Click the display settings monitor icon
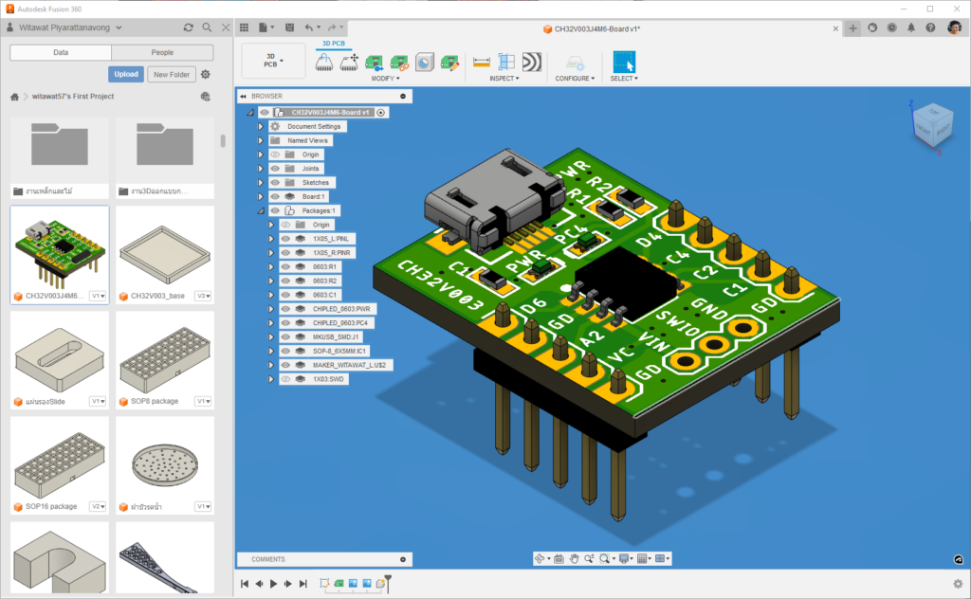 623,558
